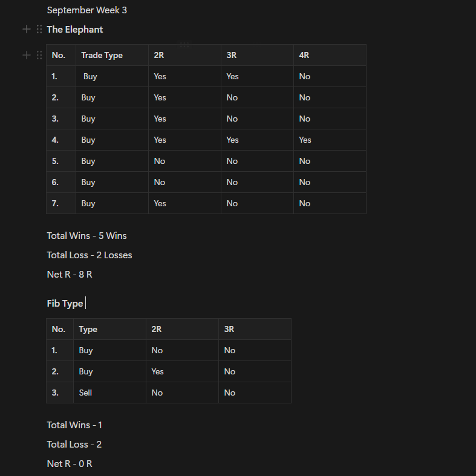Screen dimensions: 476x476
Task: Click the column handle on the first table's top edge
Action: click(x=184, y=45)
